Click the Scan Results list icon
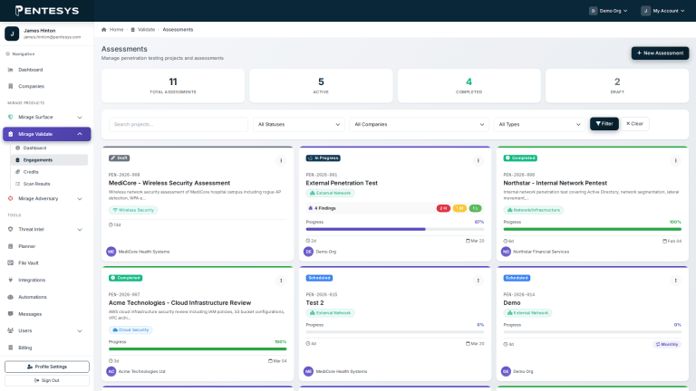The image size is (696, 391). (x=18, y=184)
